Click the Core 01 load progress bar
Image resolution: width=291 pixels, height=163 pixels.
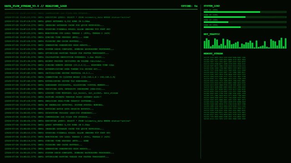[245, 12]
